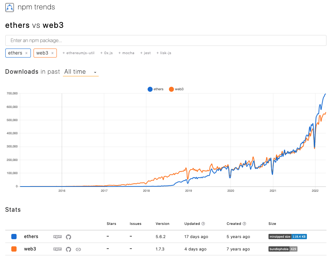Image resolution: width=331 pixels, height=264 pixels.
Task: Click the Issues column header
Action: [x=136, y=224]
